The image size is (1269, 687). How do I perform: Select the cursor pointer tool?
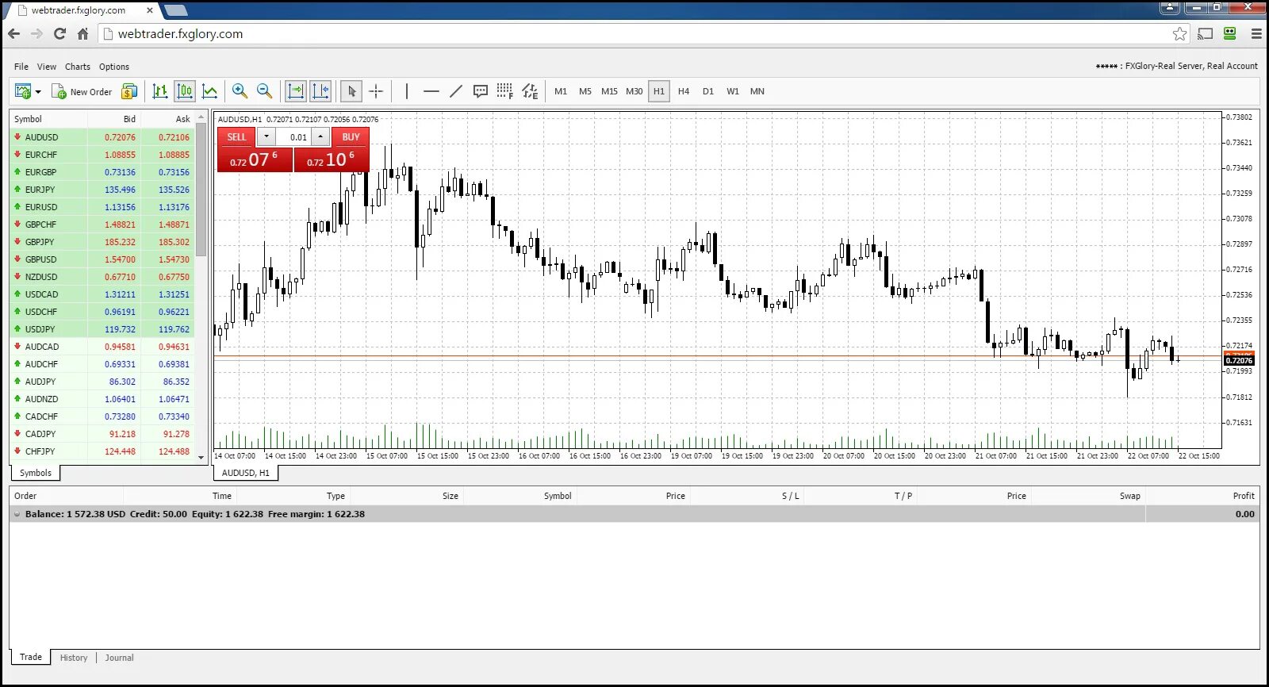pos(351,91)
